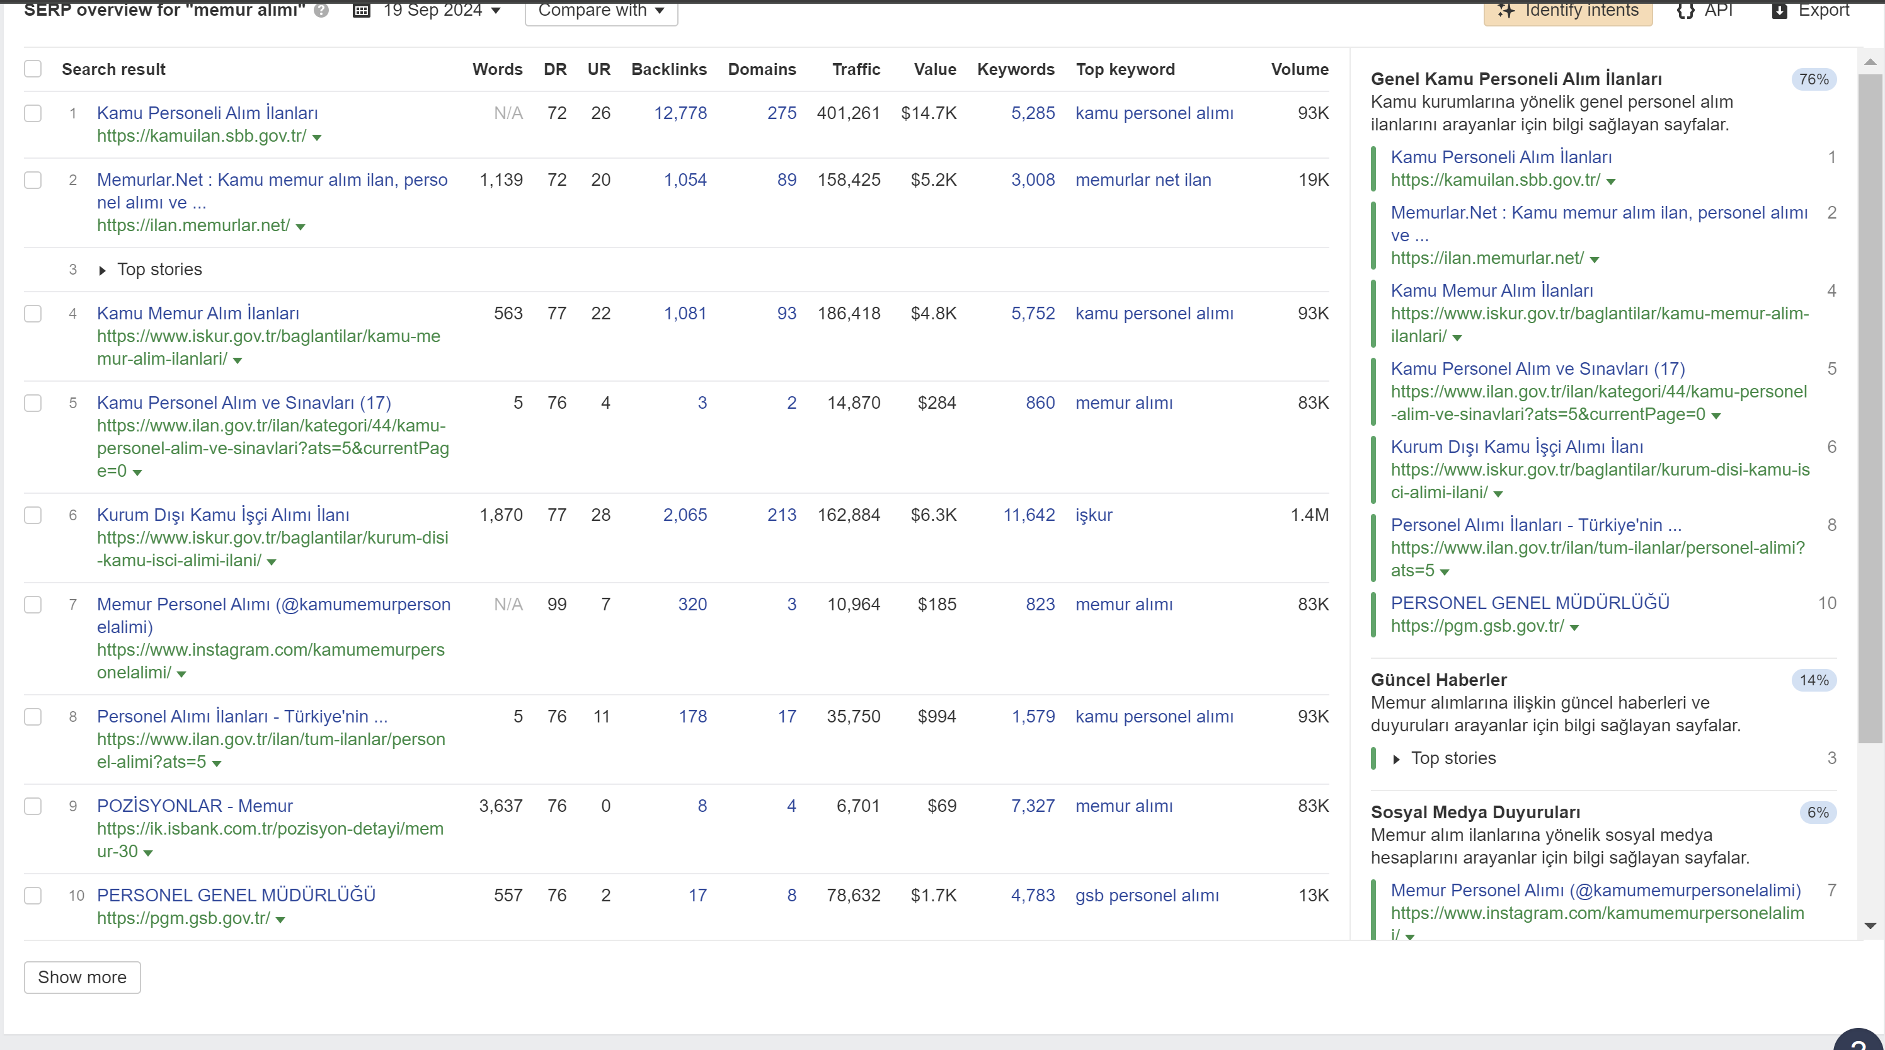1885x1050 pixels.
Task: Open Kurum Dışı Kamu İşçi Alımı link in intents panel
Action: point(1516,447)
